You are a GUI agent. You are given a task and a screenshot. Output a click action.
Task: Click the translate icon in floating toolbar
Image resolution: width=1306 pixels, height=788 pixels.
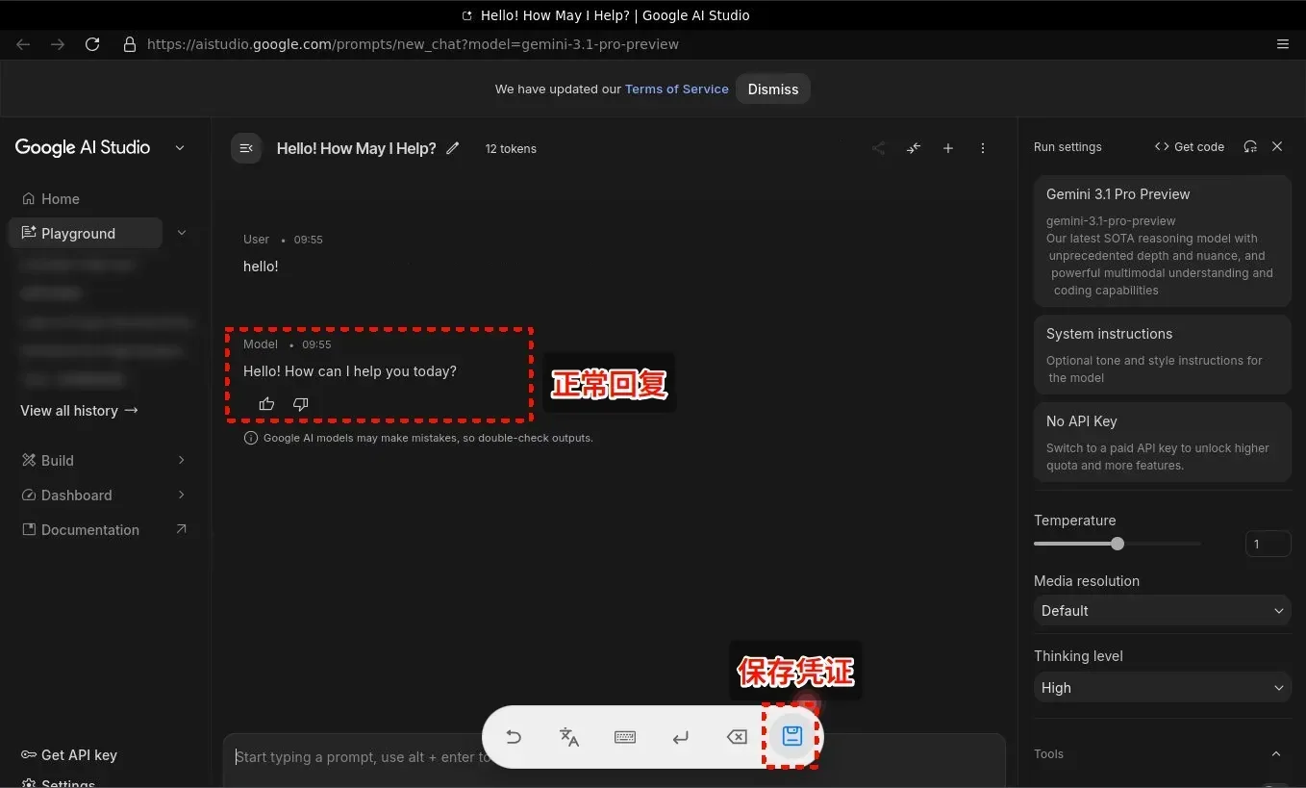click(x=569, y=737)
